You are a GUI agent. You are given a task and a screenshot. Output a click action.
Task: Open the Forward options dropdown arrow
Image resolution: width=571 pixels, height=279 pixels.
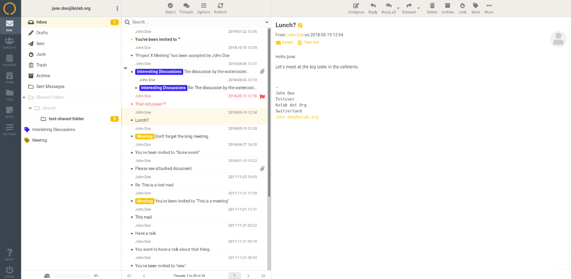click(x=418, y=8)
